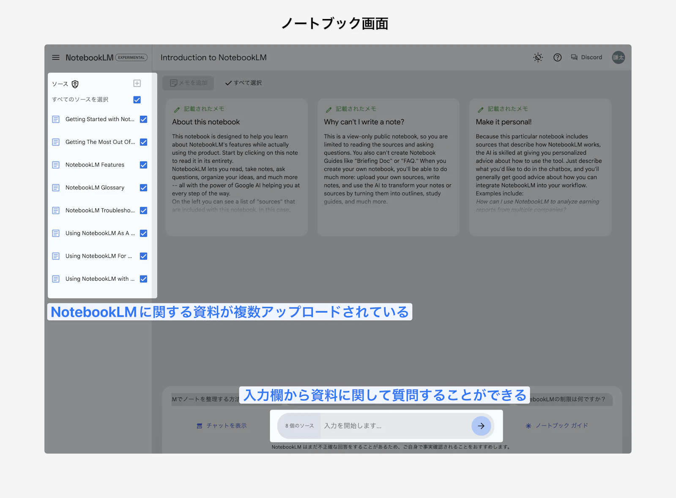Click pencil icon on Make it personal! note
This screenshot has height=498, width=676.
click(480, 109)
